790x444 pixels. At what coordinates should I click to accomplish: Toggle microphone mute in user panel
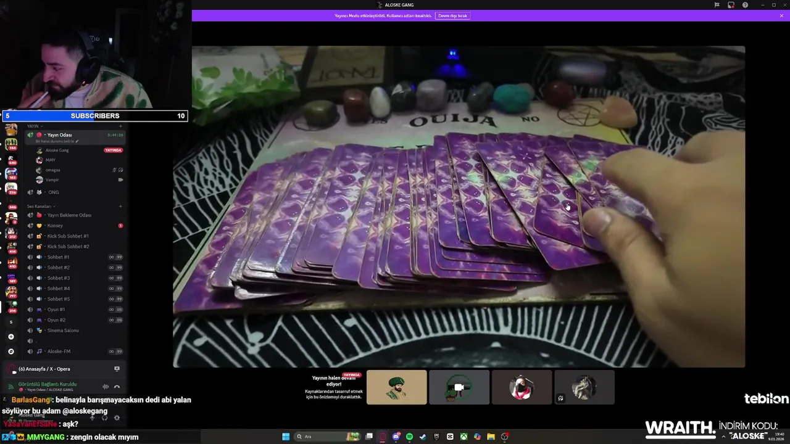click(93, 417)
